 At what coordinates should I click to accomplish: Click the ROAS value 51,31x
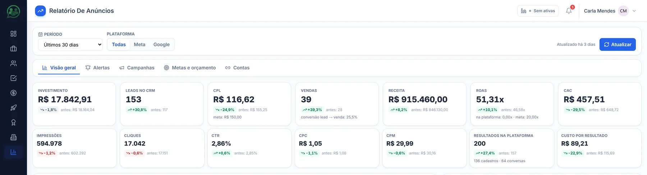(x=490, y=99)
